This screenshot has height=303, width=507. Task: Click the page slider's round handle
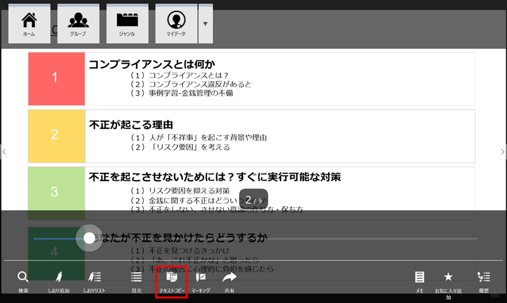[89, 238]
